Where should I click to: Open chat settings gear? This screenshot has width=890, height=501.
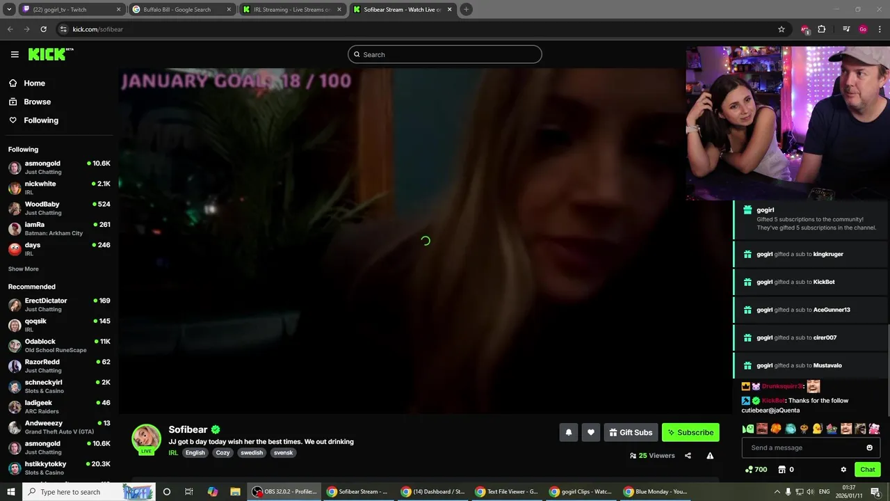843,470
